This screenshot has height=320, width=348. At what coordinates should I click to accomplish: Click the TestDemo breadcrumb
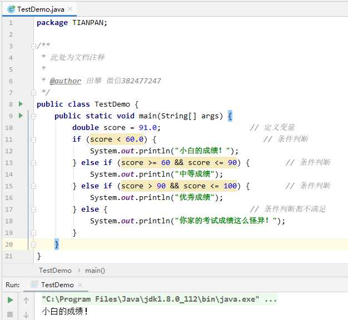55,271
